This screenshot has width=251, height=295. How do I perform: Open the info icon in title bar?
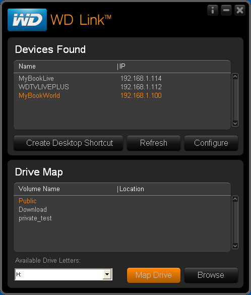pos(213,10)
